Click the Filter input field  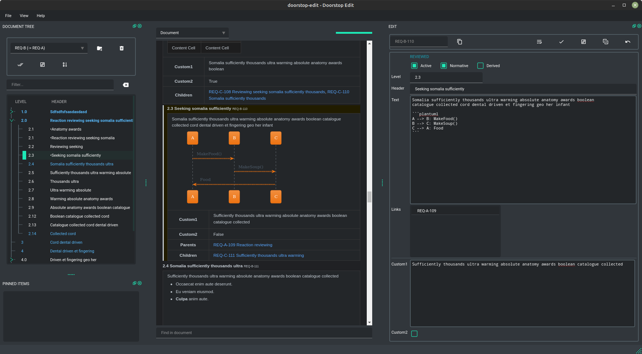[60, 85]
